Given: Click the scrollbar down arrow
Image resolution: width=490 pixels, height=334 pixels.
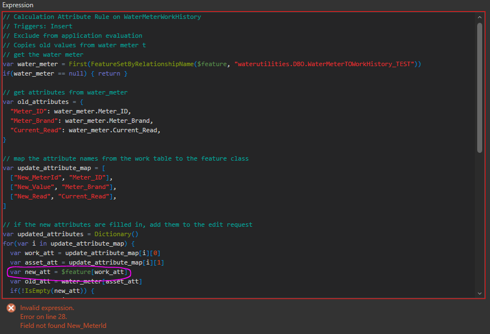Looking at the screenshot, I should (x=480, y=293).
